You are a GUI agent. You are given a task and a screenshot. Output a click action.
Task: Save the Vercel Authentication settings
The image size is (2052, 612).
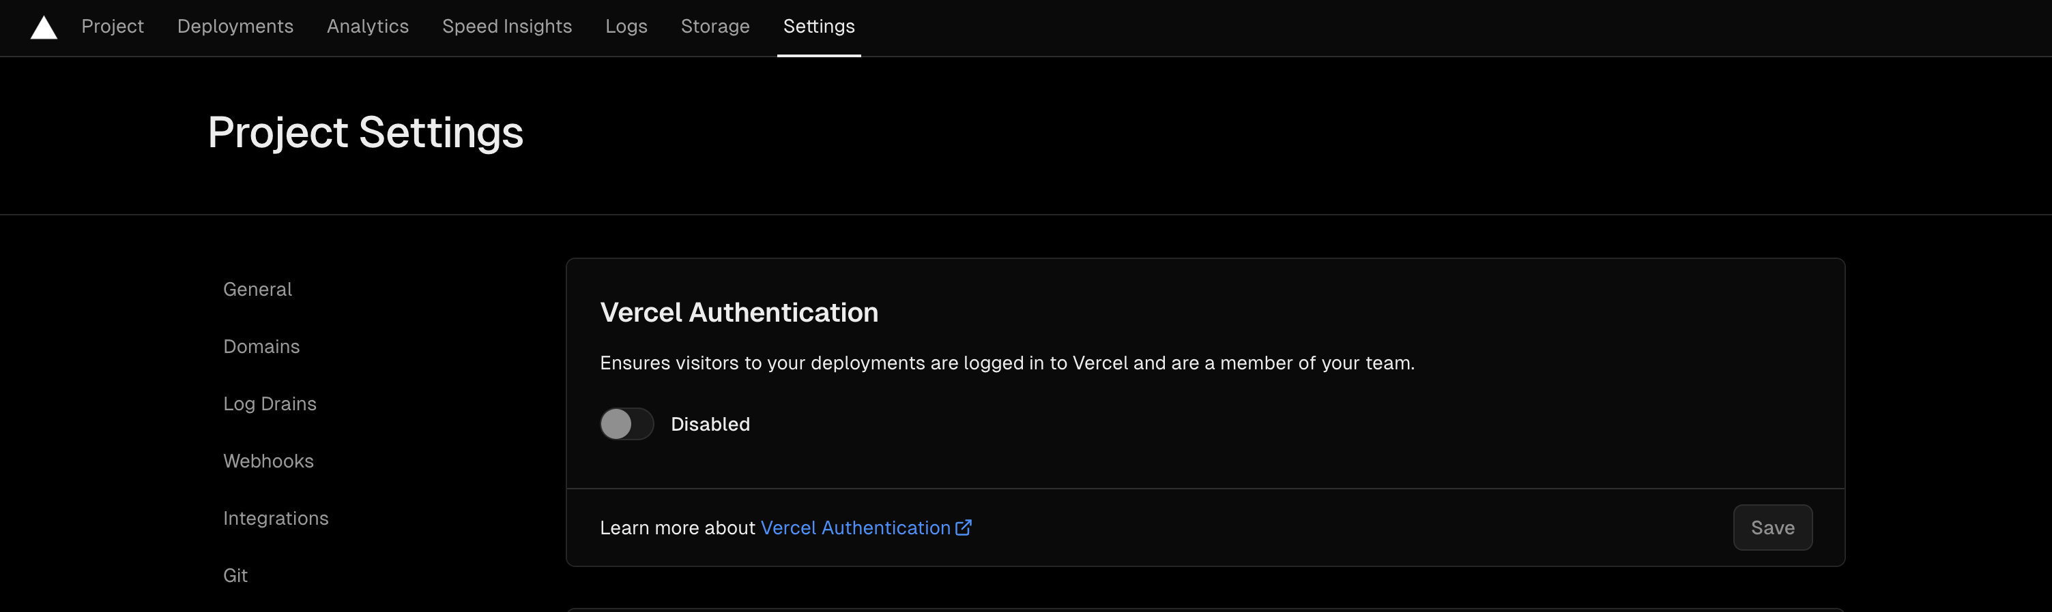coord(1772,527)
